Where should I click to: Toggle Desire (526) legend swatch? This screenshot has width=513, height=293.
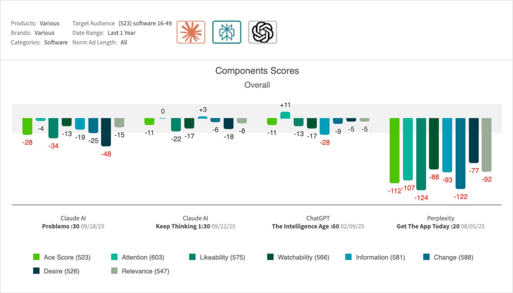(36, 271)
